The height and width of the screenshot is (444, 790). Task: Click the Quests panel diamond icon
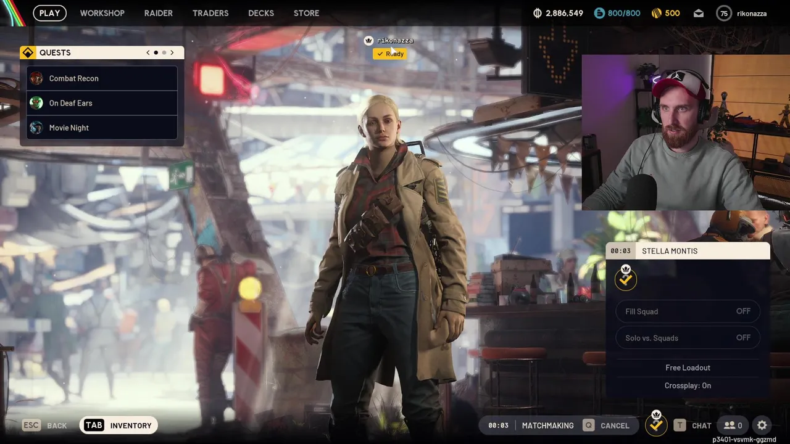[x=28, y=52]
